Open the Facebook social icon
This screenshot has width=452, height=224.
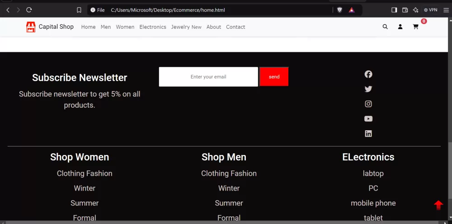coord(368,74)
